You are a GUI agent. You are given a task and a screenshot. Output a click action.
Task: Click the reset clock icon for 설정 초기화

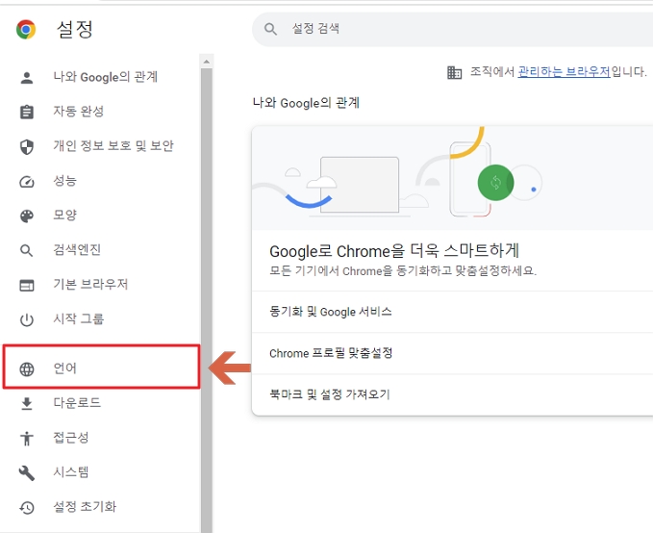click(x=27, y=507)
